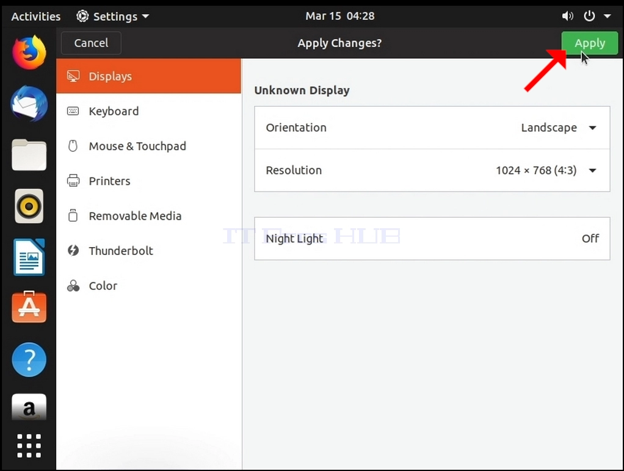Open the Night Light setting row
This screenshot has width=624, height=471.
point(432,239)
